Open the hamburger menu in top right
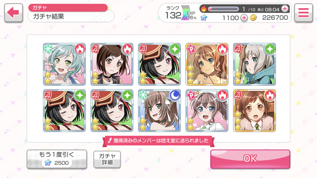Screen dimensions: 317x178 pyautogui.click(x=303, y=12)
